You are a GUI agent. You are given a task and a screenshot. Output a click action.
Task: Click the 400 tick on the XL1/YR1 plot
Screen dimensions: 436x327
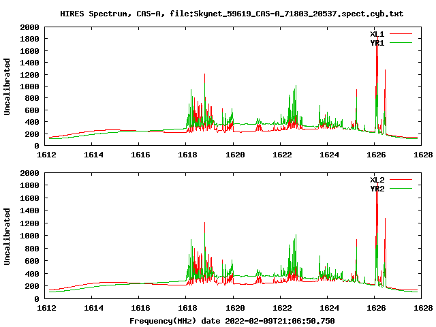32,122
